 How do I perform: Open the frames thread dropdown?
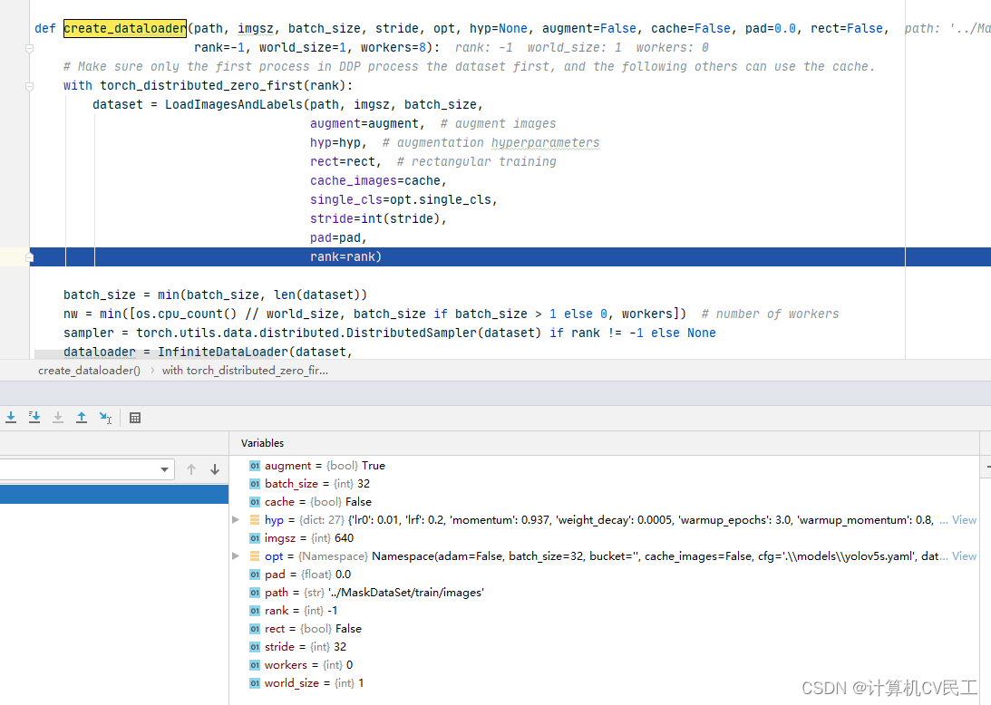tap(164, 469)
